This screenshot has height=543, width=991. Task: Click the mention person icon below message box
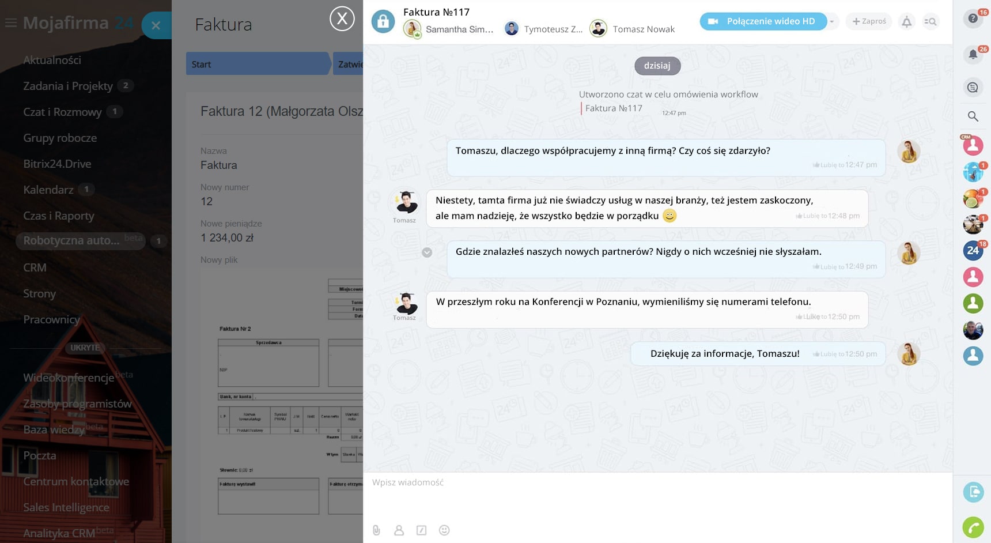coord(399,530)
